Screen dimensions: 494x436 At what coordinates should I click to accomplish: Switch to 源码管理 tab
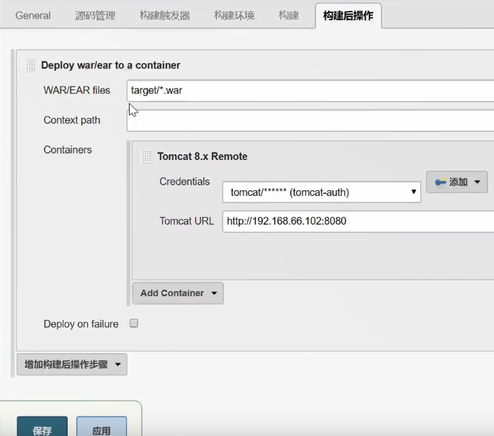pyautogui.click(x=95, y=15)
